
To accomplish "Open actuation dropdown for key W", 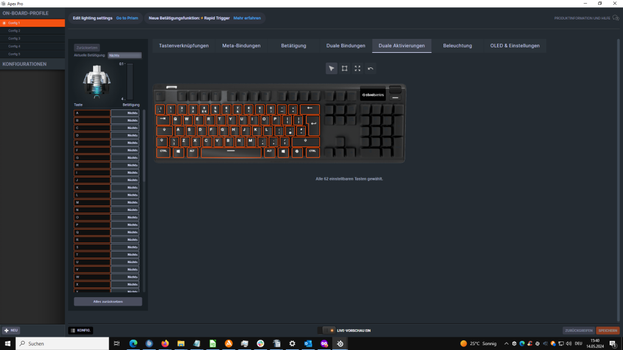I will [x=125, y=277].
